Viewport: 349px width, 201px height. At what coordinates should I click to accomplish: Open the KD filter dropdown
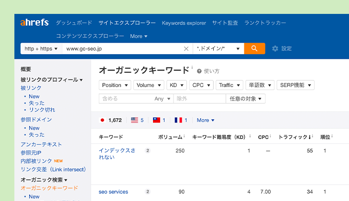[177, 85]
